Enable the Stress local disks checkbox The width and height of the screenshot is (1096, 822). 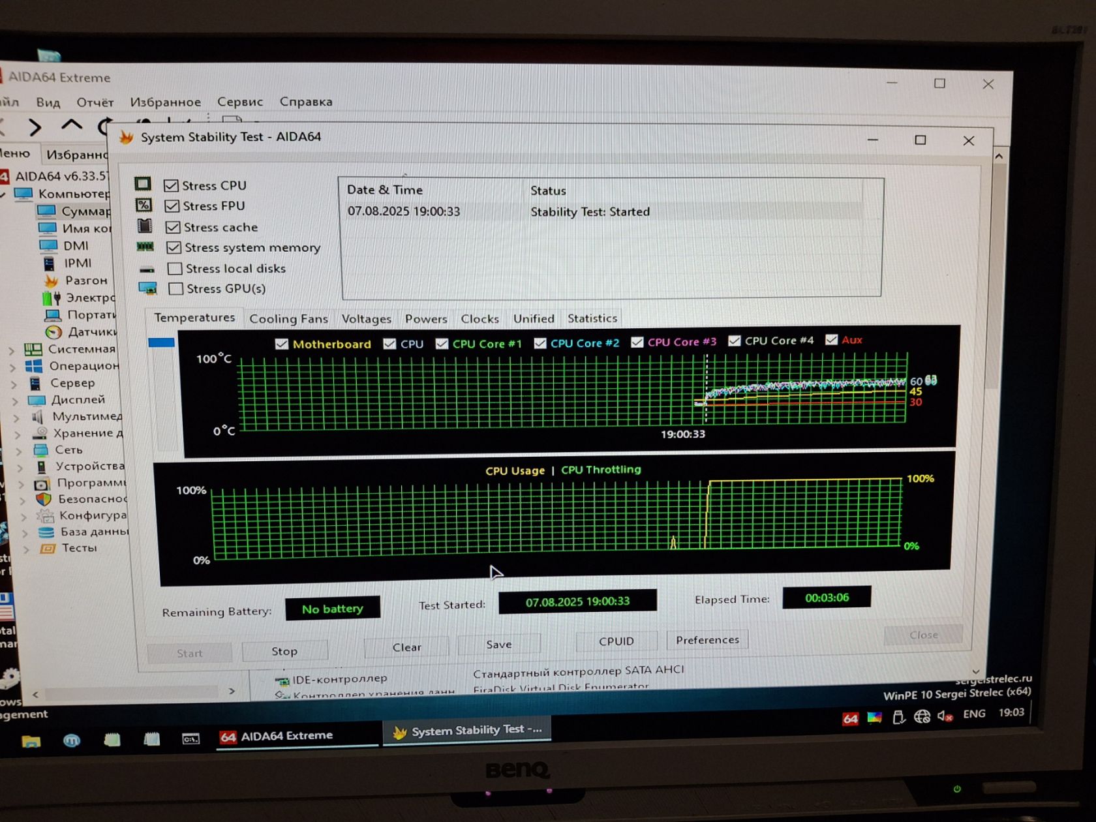[x=174, y=268]
